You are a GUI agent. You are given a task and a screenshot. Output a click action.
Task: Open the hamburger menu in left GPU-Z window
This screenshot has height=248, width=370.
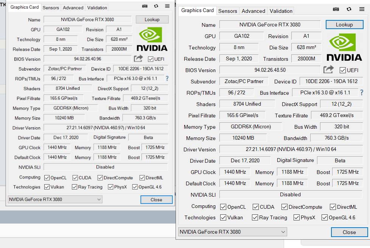click(x=167, y=6)
